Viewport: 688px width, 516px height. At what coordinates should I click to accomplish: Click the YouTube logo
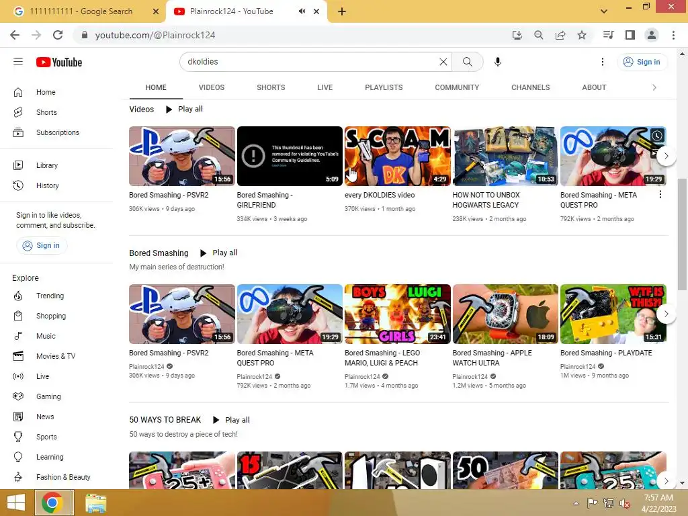[x=59, y=62]
